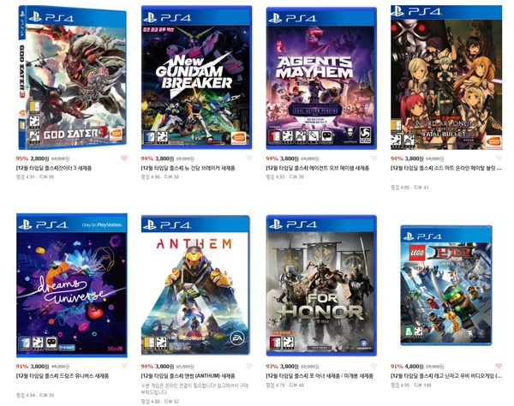The height and width of the screenshot is (406, 514).
Task: Favorite the Dreams Universe listing heart
Action: [124, 366]
